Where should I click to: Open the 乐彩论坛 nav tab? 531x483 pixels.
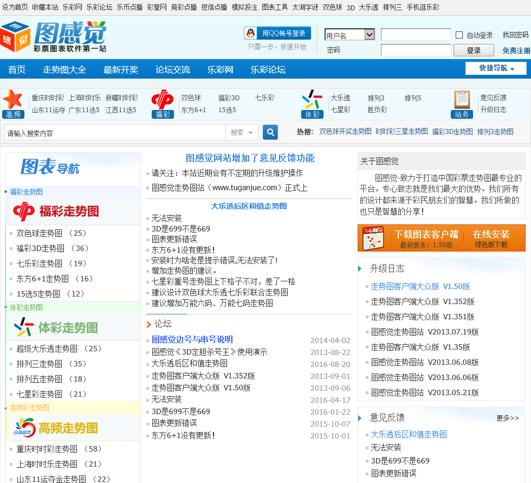268,70
